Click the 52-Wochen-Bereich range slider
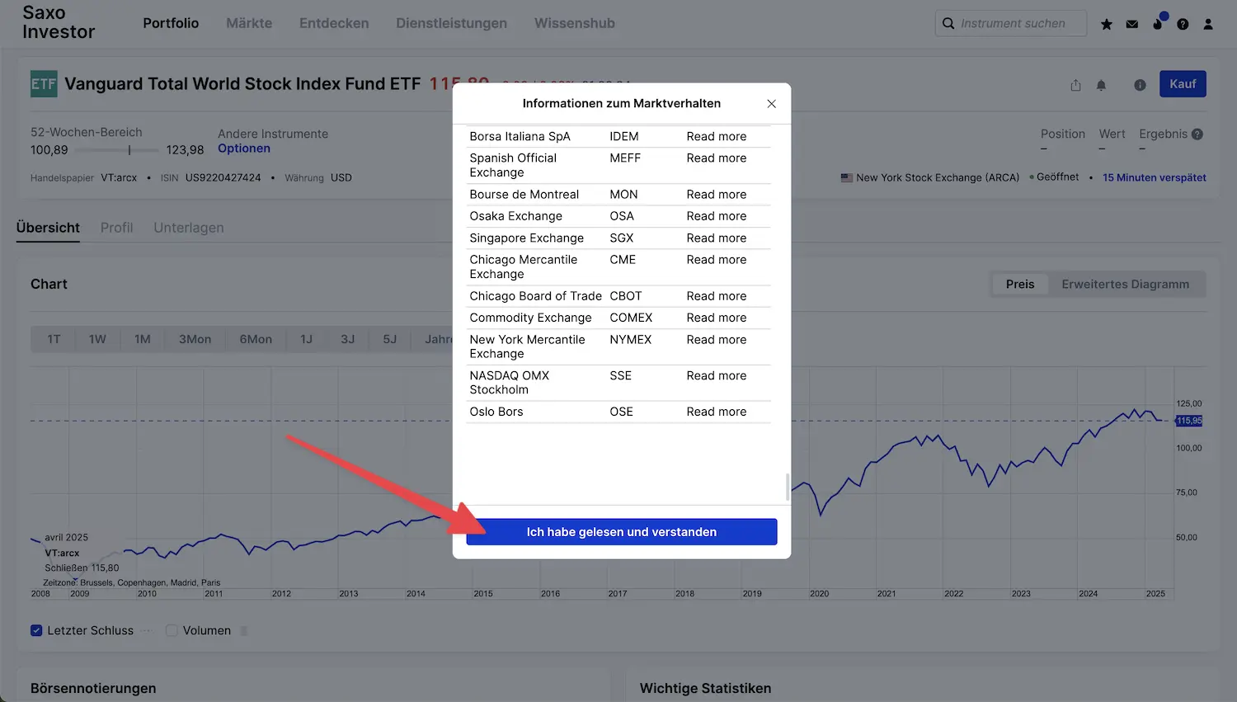 117,150
